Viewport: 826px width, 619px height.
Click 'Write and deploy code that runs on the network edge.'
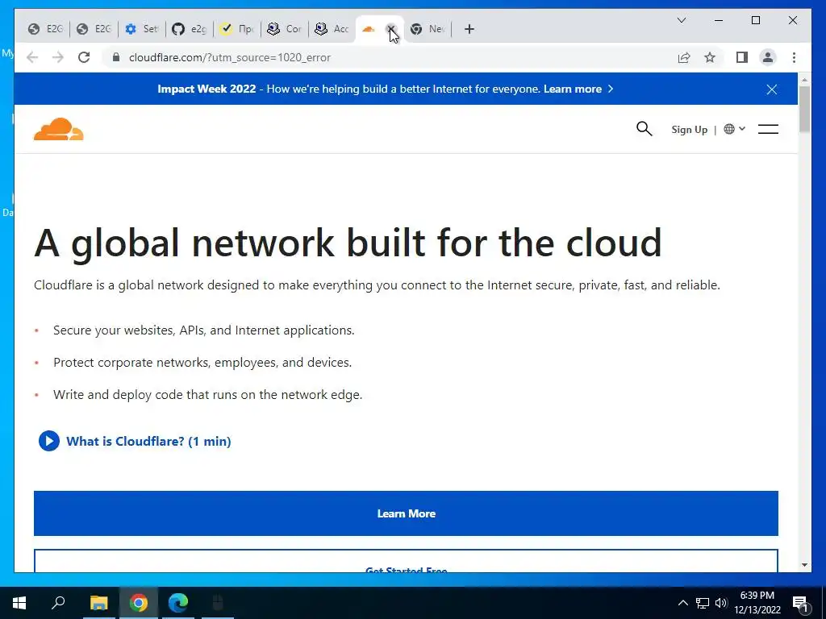point(207,395)
